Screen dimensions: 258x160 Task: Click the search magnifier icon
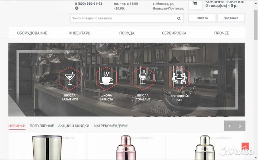pos(179,18)
